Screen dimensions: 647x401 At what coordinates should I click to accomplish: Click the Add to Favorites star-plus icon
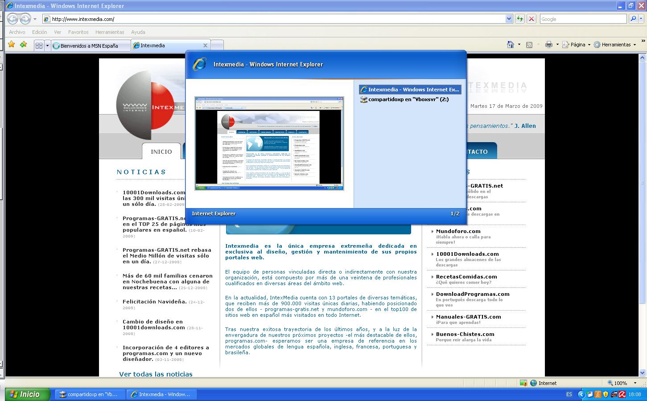click(23, 45)
